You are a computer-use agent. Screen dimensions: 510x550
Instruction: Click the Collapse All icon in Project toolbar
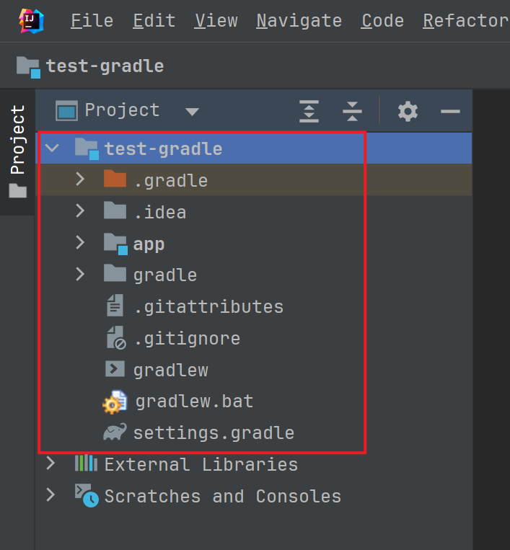[x=352, y=111]
